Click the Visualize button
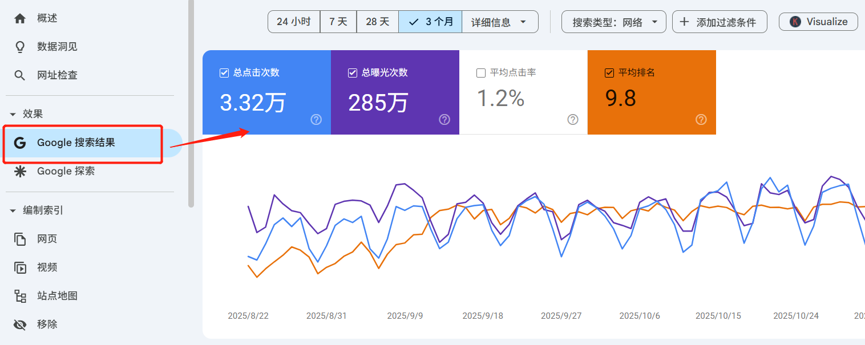This screenshot has width=865, height=345. click(x=818, y=21)
